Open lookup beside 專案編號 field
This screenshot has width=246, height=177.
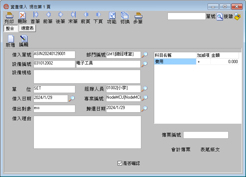tap(145, 98)
